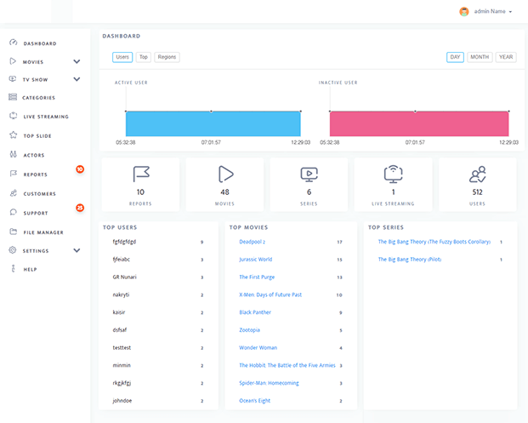Image resolution: width=528 pixels, height=423 pixels.
Task: Click the Live Streaming sidebar icon
Action: (x=13, y=117)
